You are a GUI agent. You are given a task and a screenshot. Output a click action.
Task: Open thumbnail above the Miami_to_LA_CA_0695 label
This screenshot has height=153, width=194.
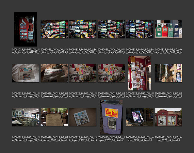tap(54, 29)
